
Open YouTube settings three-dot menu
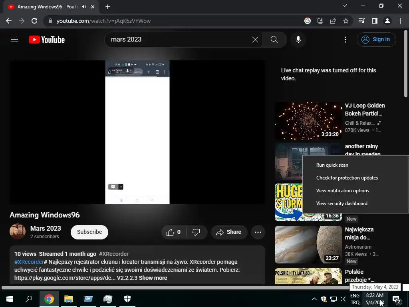point(345,40)
